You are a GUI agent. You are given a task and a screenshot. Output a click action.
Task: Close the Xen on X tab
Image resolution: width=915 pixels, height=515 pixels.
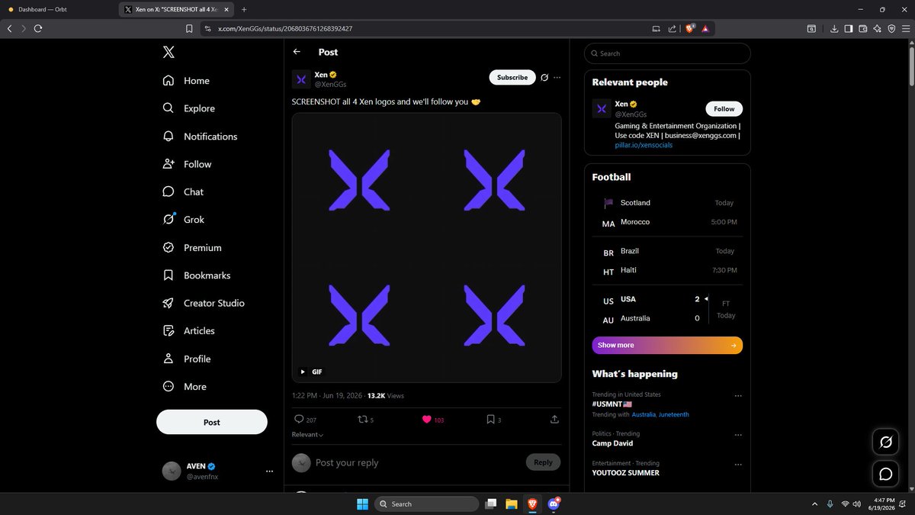[226, 9]
